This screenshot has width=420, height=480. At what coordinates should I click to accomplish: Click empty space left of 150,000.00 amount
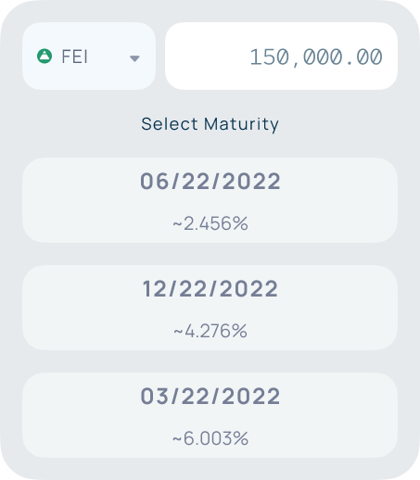click(207, 57)
